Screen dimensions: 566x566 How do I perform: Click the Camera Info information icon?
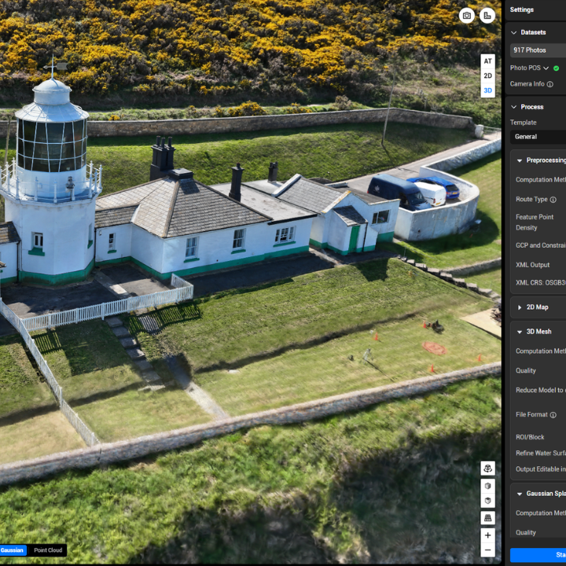549,84
